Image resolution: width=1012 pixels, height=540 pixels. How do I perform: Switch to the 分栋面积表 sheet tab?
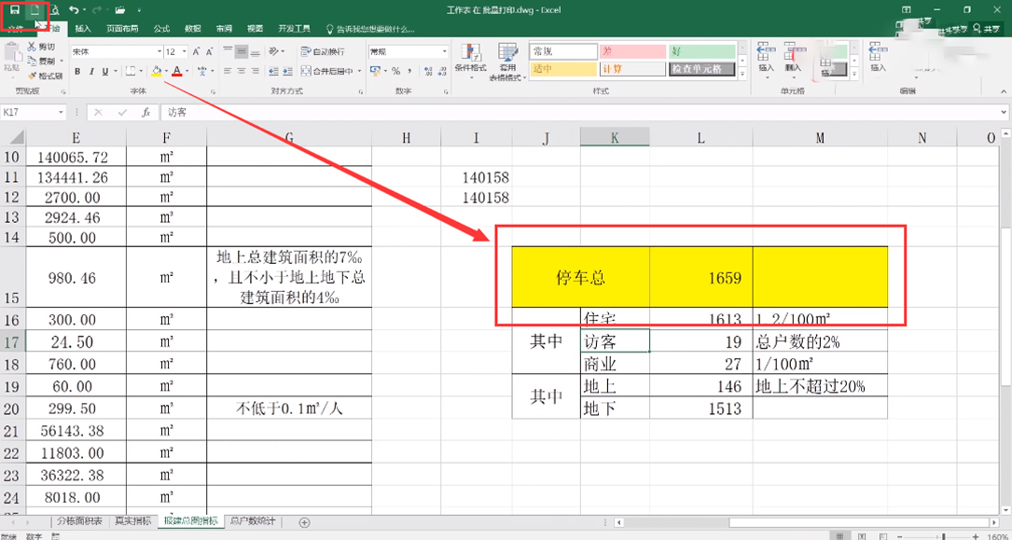click(79, 521)
